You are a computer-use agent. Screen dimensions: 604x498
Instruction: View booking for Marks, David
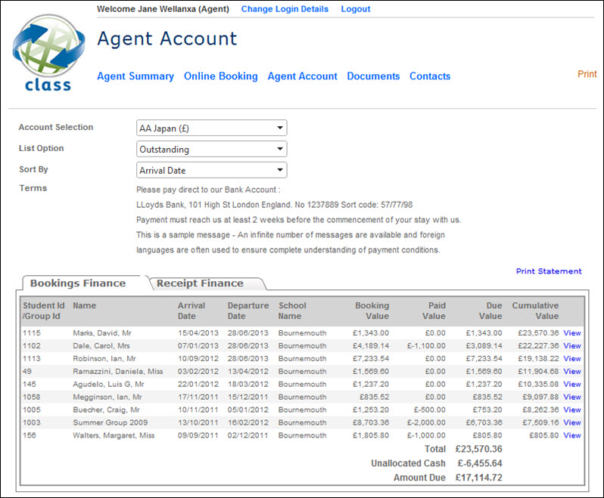pyautogui.click(x=572, y=333)
